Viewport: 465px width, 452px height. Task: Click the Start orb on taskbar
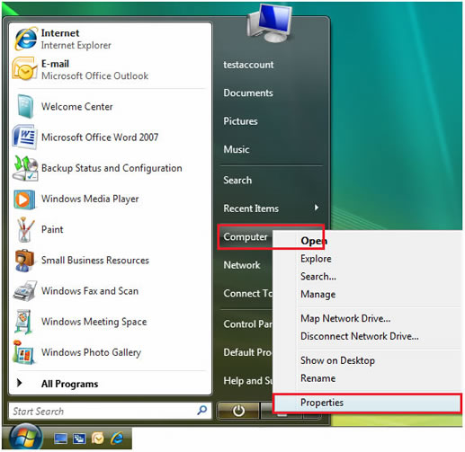coord(25,438)
